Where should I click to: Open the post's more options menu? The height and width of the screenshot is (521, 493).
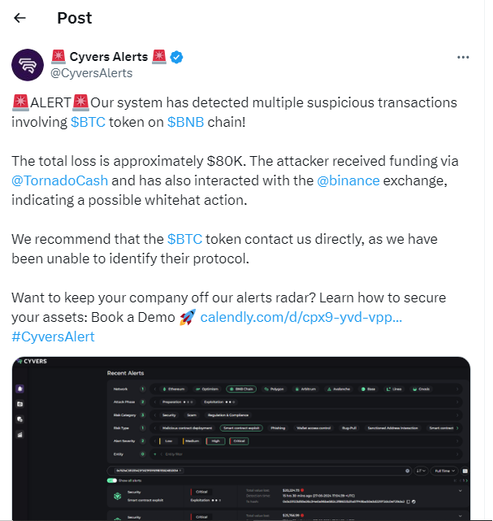463,57
